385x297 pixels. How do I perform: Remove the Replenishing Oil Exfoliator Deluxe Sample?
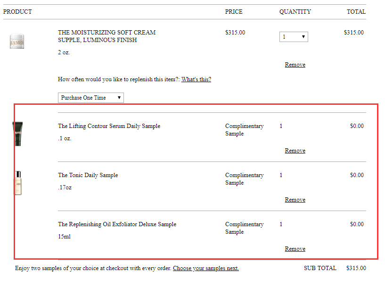(x=295, y=249)
